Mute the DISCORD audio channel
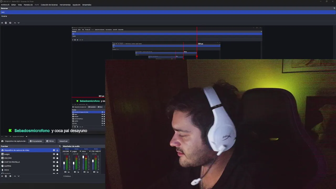 [x=65, y=172]
